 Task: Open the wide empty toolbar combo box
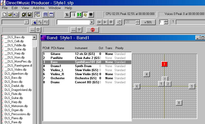[92, 22]
